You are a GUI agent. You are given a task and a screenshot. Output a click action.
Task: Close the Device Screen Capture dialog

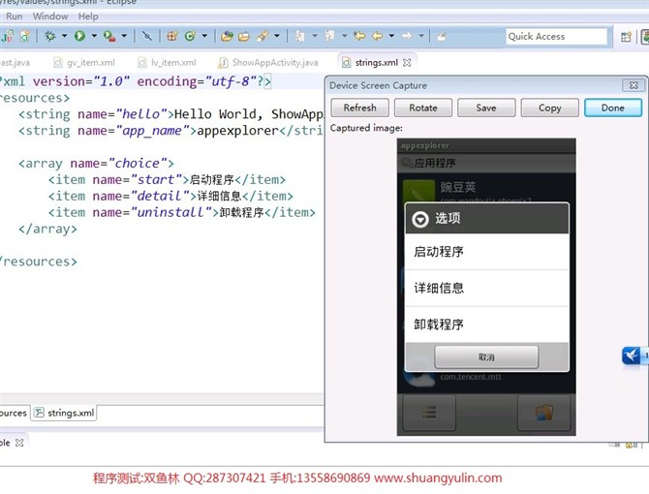coord(634,85)
